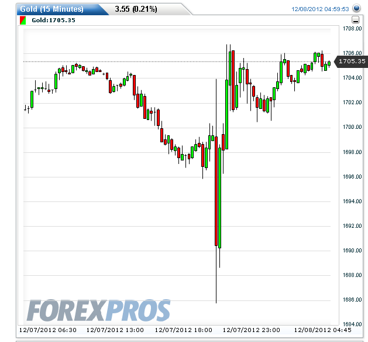Click the 1686.00 price axis label
The height and width of the screenshot is (342, 368).
(x=352, y=300)
